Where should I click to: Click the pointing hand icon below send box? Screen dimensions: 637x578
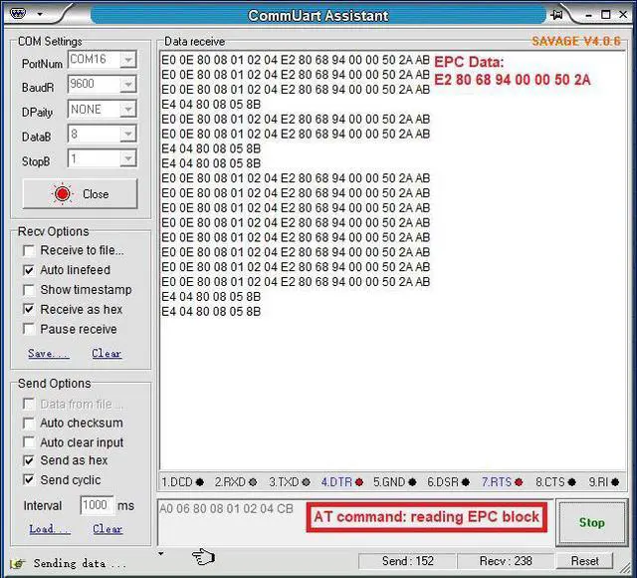(x=203, y=556)
